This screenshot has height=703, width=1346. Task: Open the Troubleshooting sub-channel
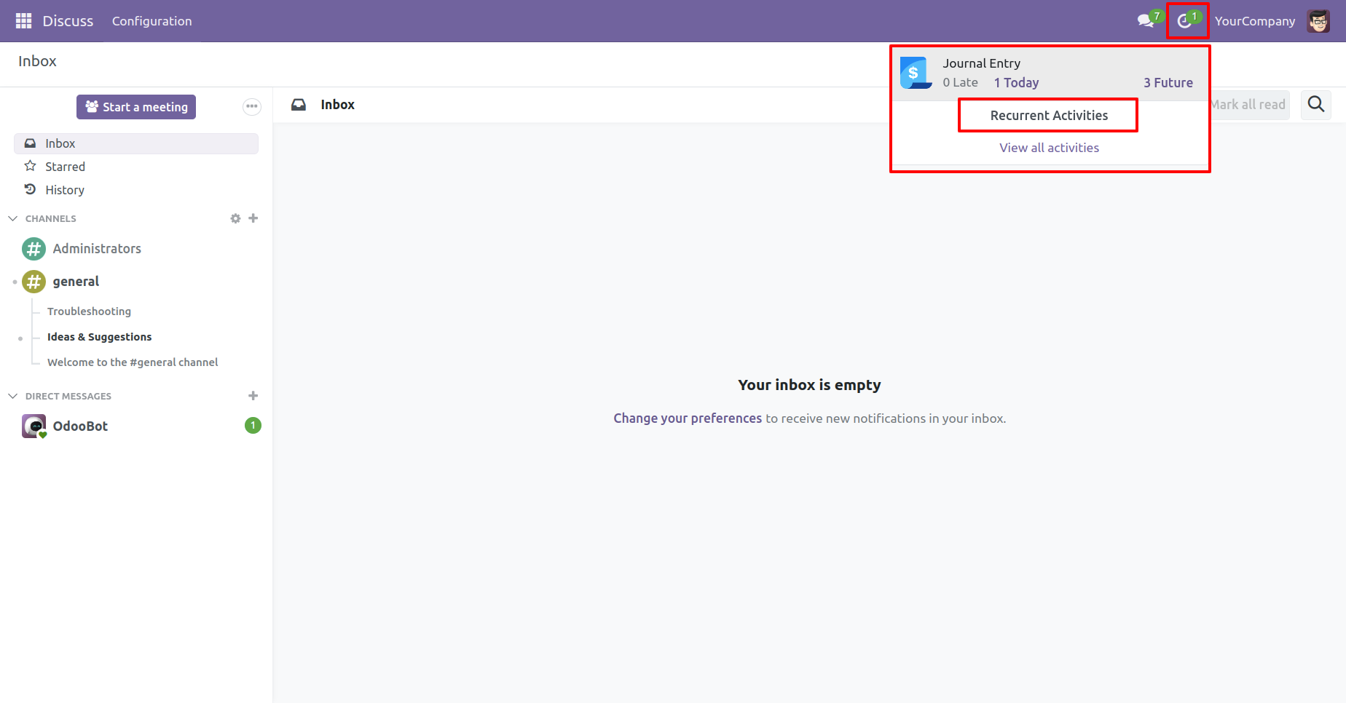[89, 311]
